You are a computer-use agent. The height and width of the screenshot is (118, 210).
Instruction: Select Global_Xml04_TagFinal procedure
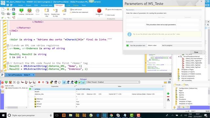point(193,67)
